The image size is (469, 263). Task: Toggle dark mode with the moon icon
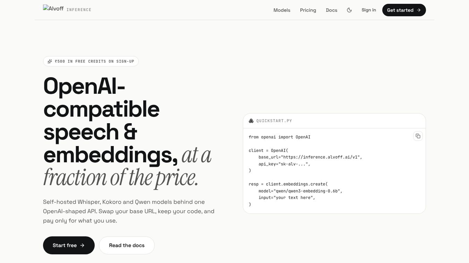coord(349,10)
